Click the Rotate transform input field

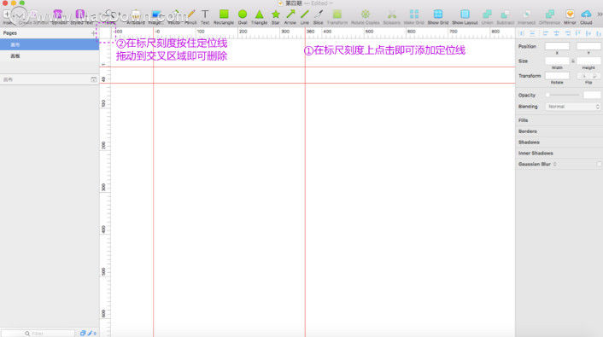coord(557,76)
